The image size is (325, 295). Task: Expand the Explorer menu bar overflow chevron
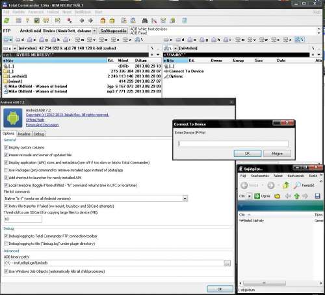coord(321,175)
